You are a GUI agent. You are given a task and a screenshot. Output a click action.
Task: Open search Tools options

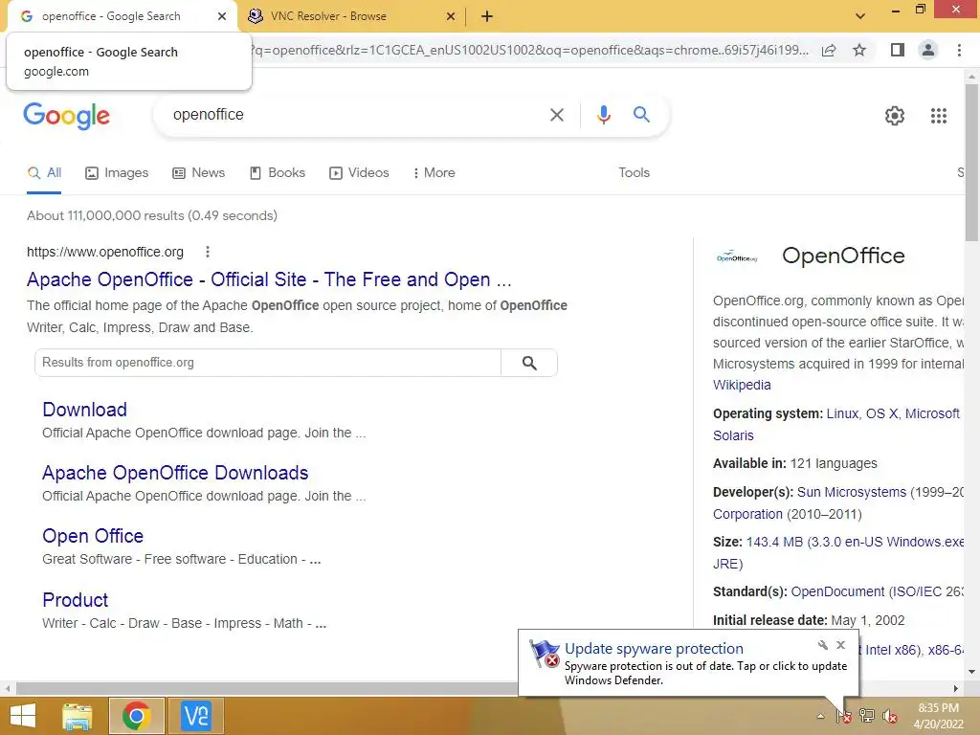pyautogui.click(x=634, y=173)
